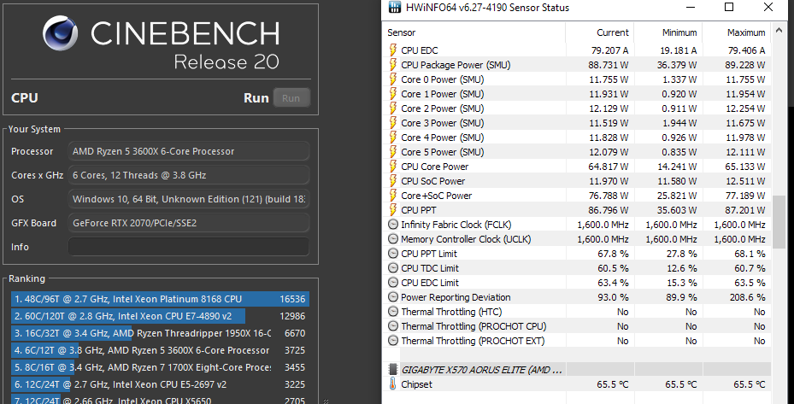Click the 208.6 % maximum deviation value
Image resolution: width=794 pixels, height=404 pixels.
(x=747, y=297)
